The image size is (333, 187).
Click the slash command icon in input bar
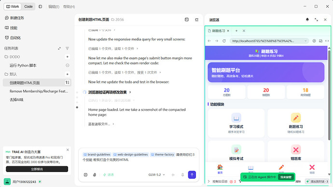[85, 174]
